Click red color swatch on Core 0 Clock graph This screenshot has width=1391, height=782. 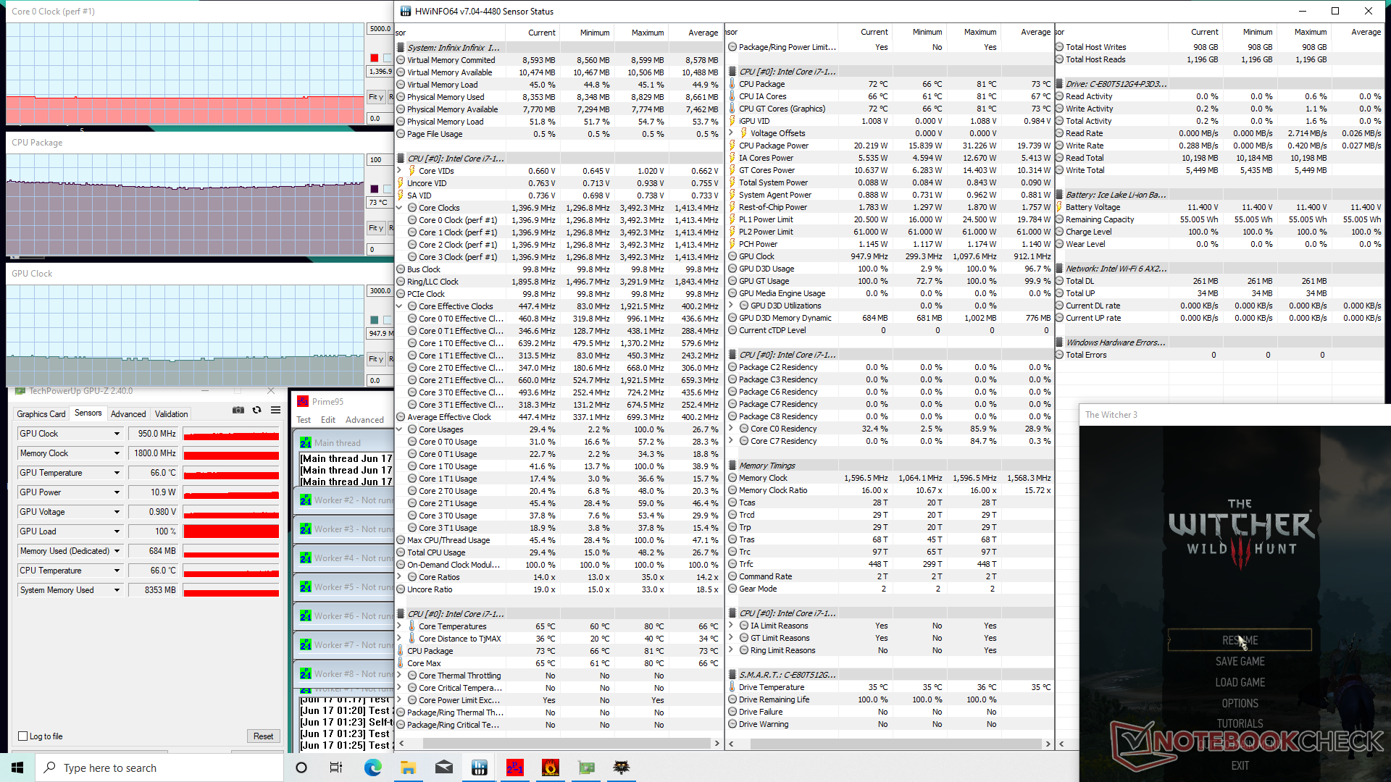point(375,58)
